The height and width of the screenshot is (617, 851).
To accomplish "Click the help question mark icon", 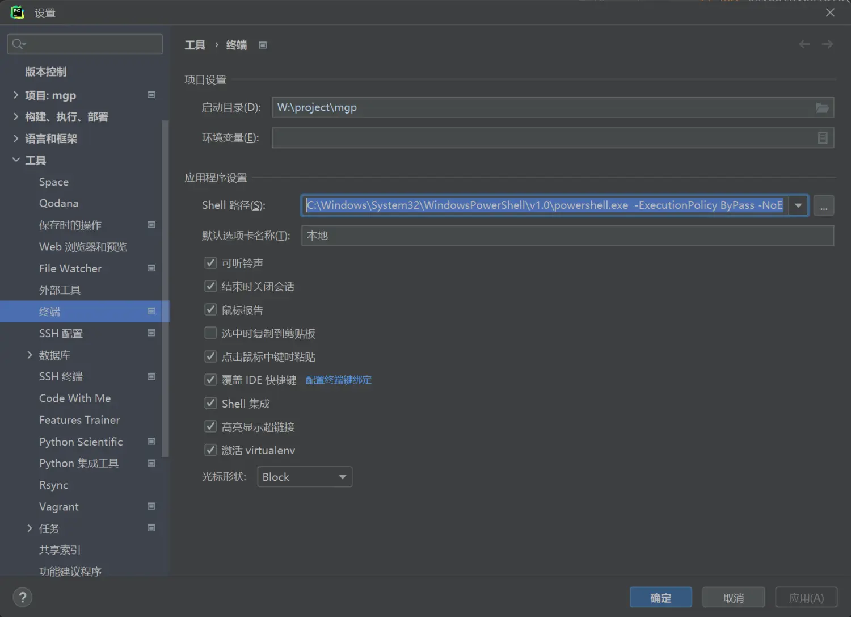I will coord(23,597).
